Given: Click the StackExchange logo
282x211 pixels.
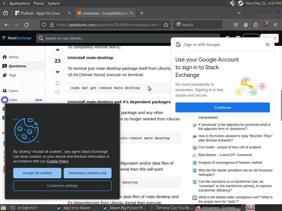Looking at the screenshot, I should pyautogui.click(x=17, y=38).
